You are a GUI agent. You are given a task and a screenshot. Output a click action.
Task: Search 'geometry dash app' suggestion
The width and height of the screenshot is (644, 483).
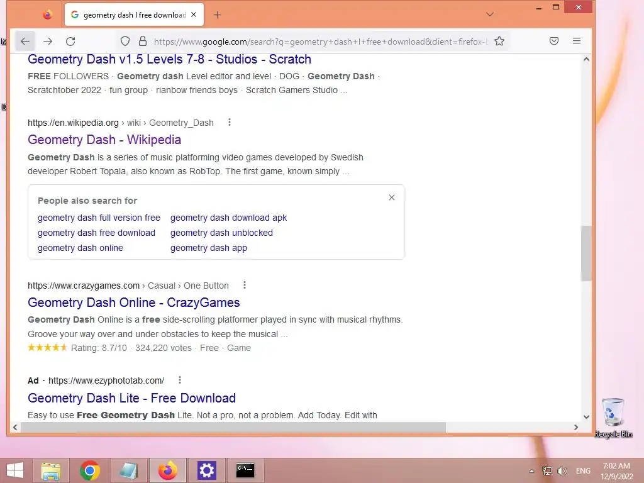tap(209, 248)
